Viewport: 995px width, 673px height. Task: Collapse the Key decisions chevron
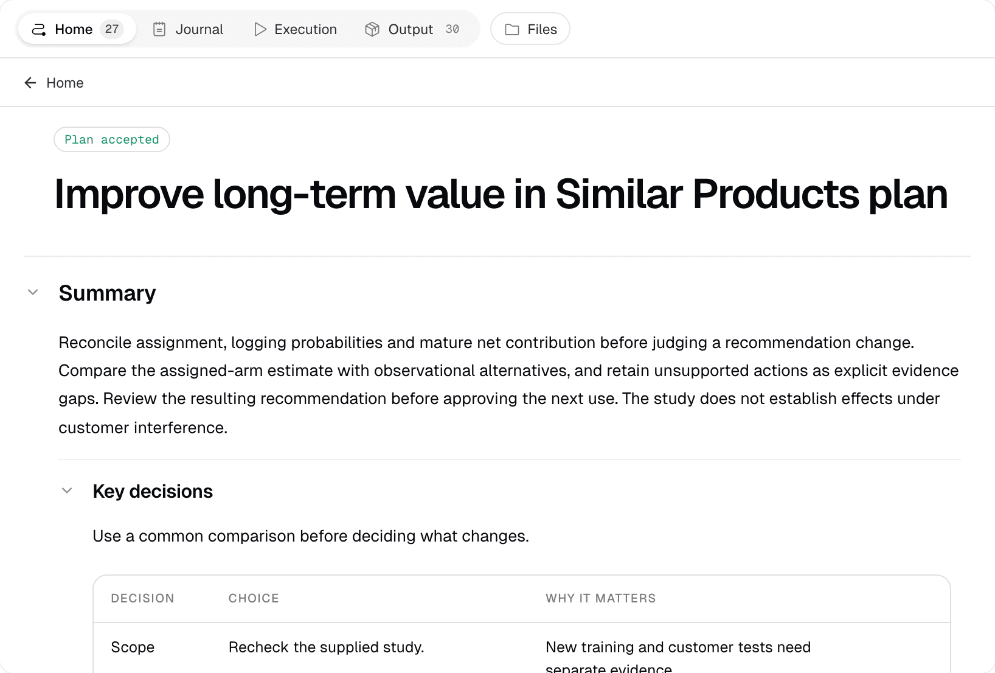[67, 490]
